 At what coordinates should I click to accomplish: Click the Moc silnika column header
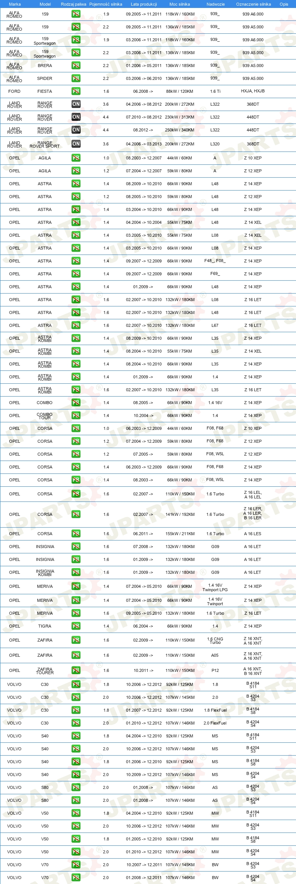tap(180, 4)
